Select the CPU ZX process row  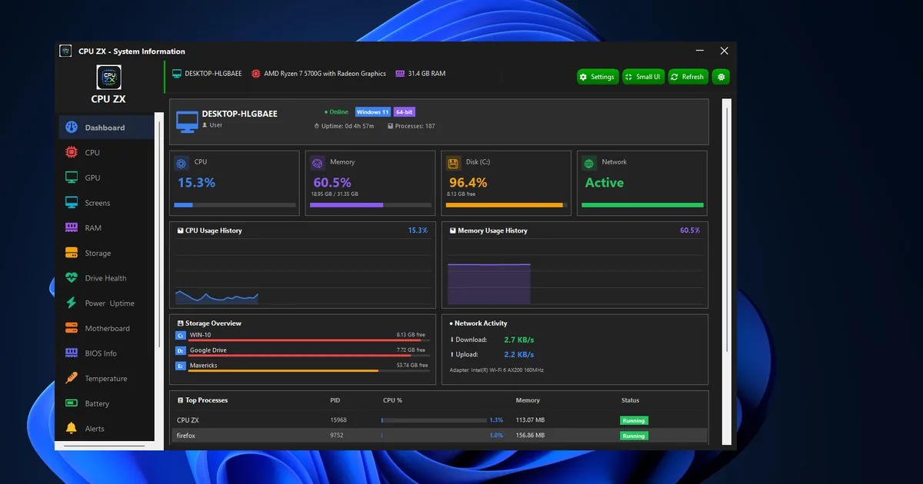click(438, 420)
